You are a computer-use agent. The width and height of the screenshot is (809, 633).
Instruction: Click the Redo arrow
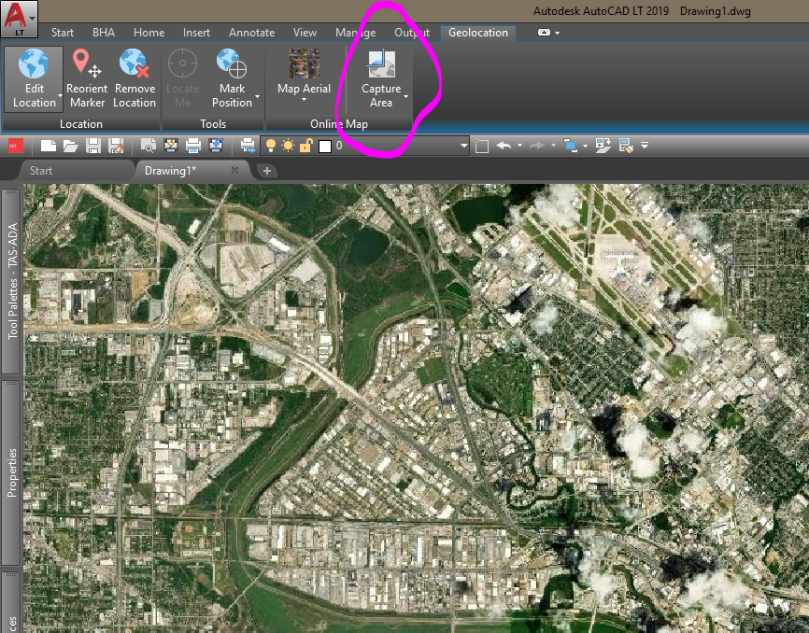point(537,146)
